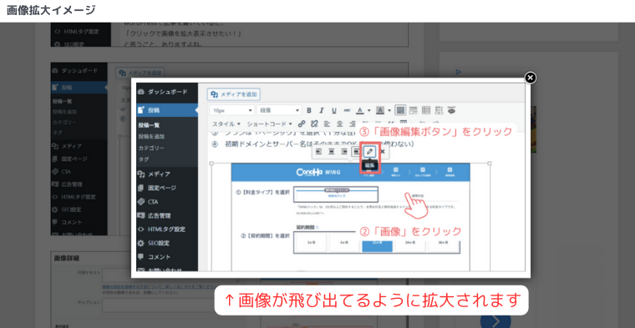Click the pencil edit image button
The height and width of the screenshot is (328, 635).
point(370,152)
